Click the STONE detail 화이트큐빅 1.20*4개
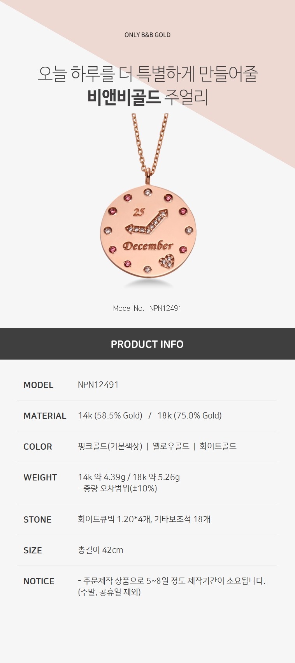Viewport: 295px width, 663px height. [x=114, y=519]
